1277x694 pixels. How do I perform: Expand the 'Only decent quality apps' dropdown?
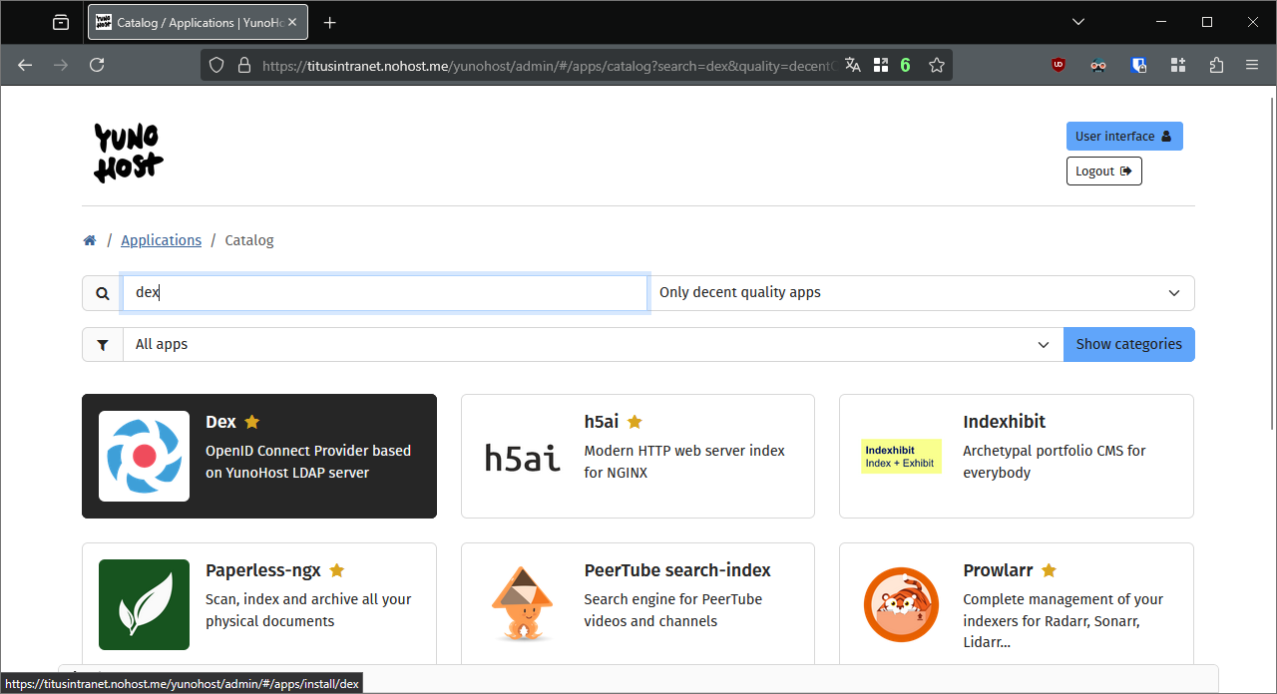pos(921,293)
